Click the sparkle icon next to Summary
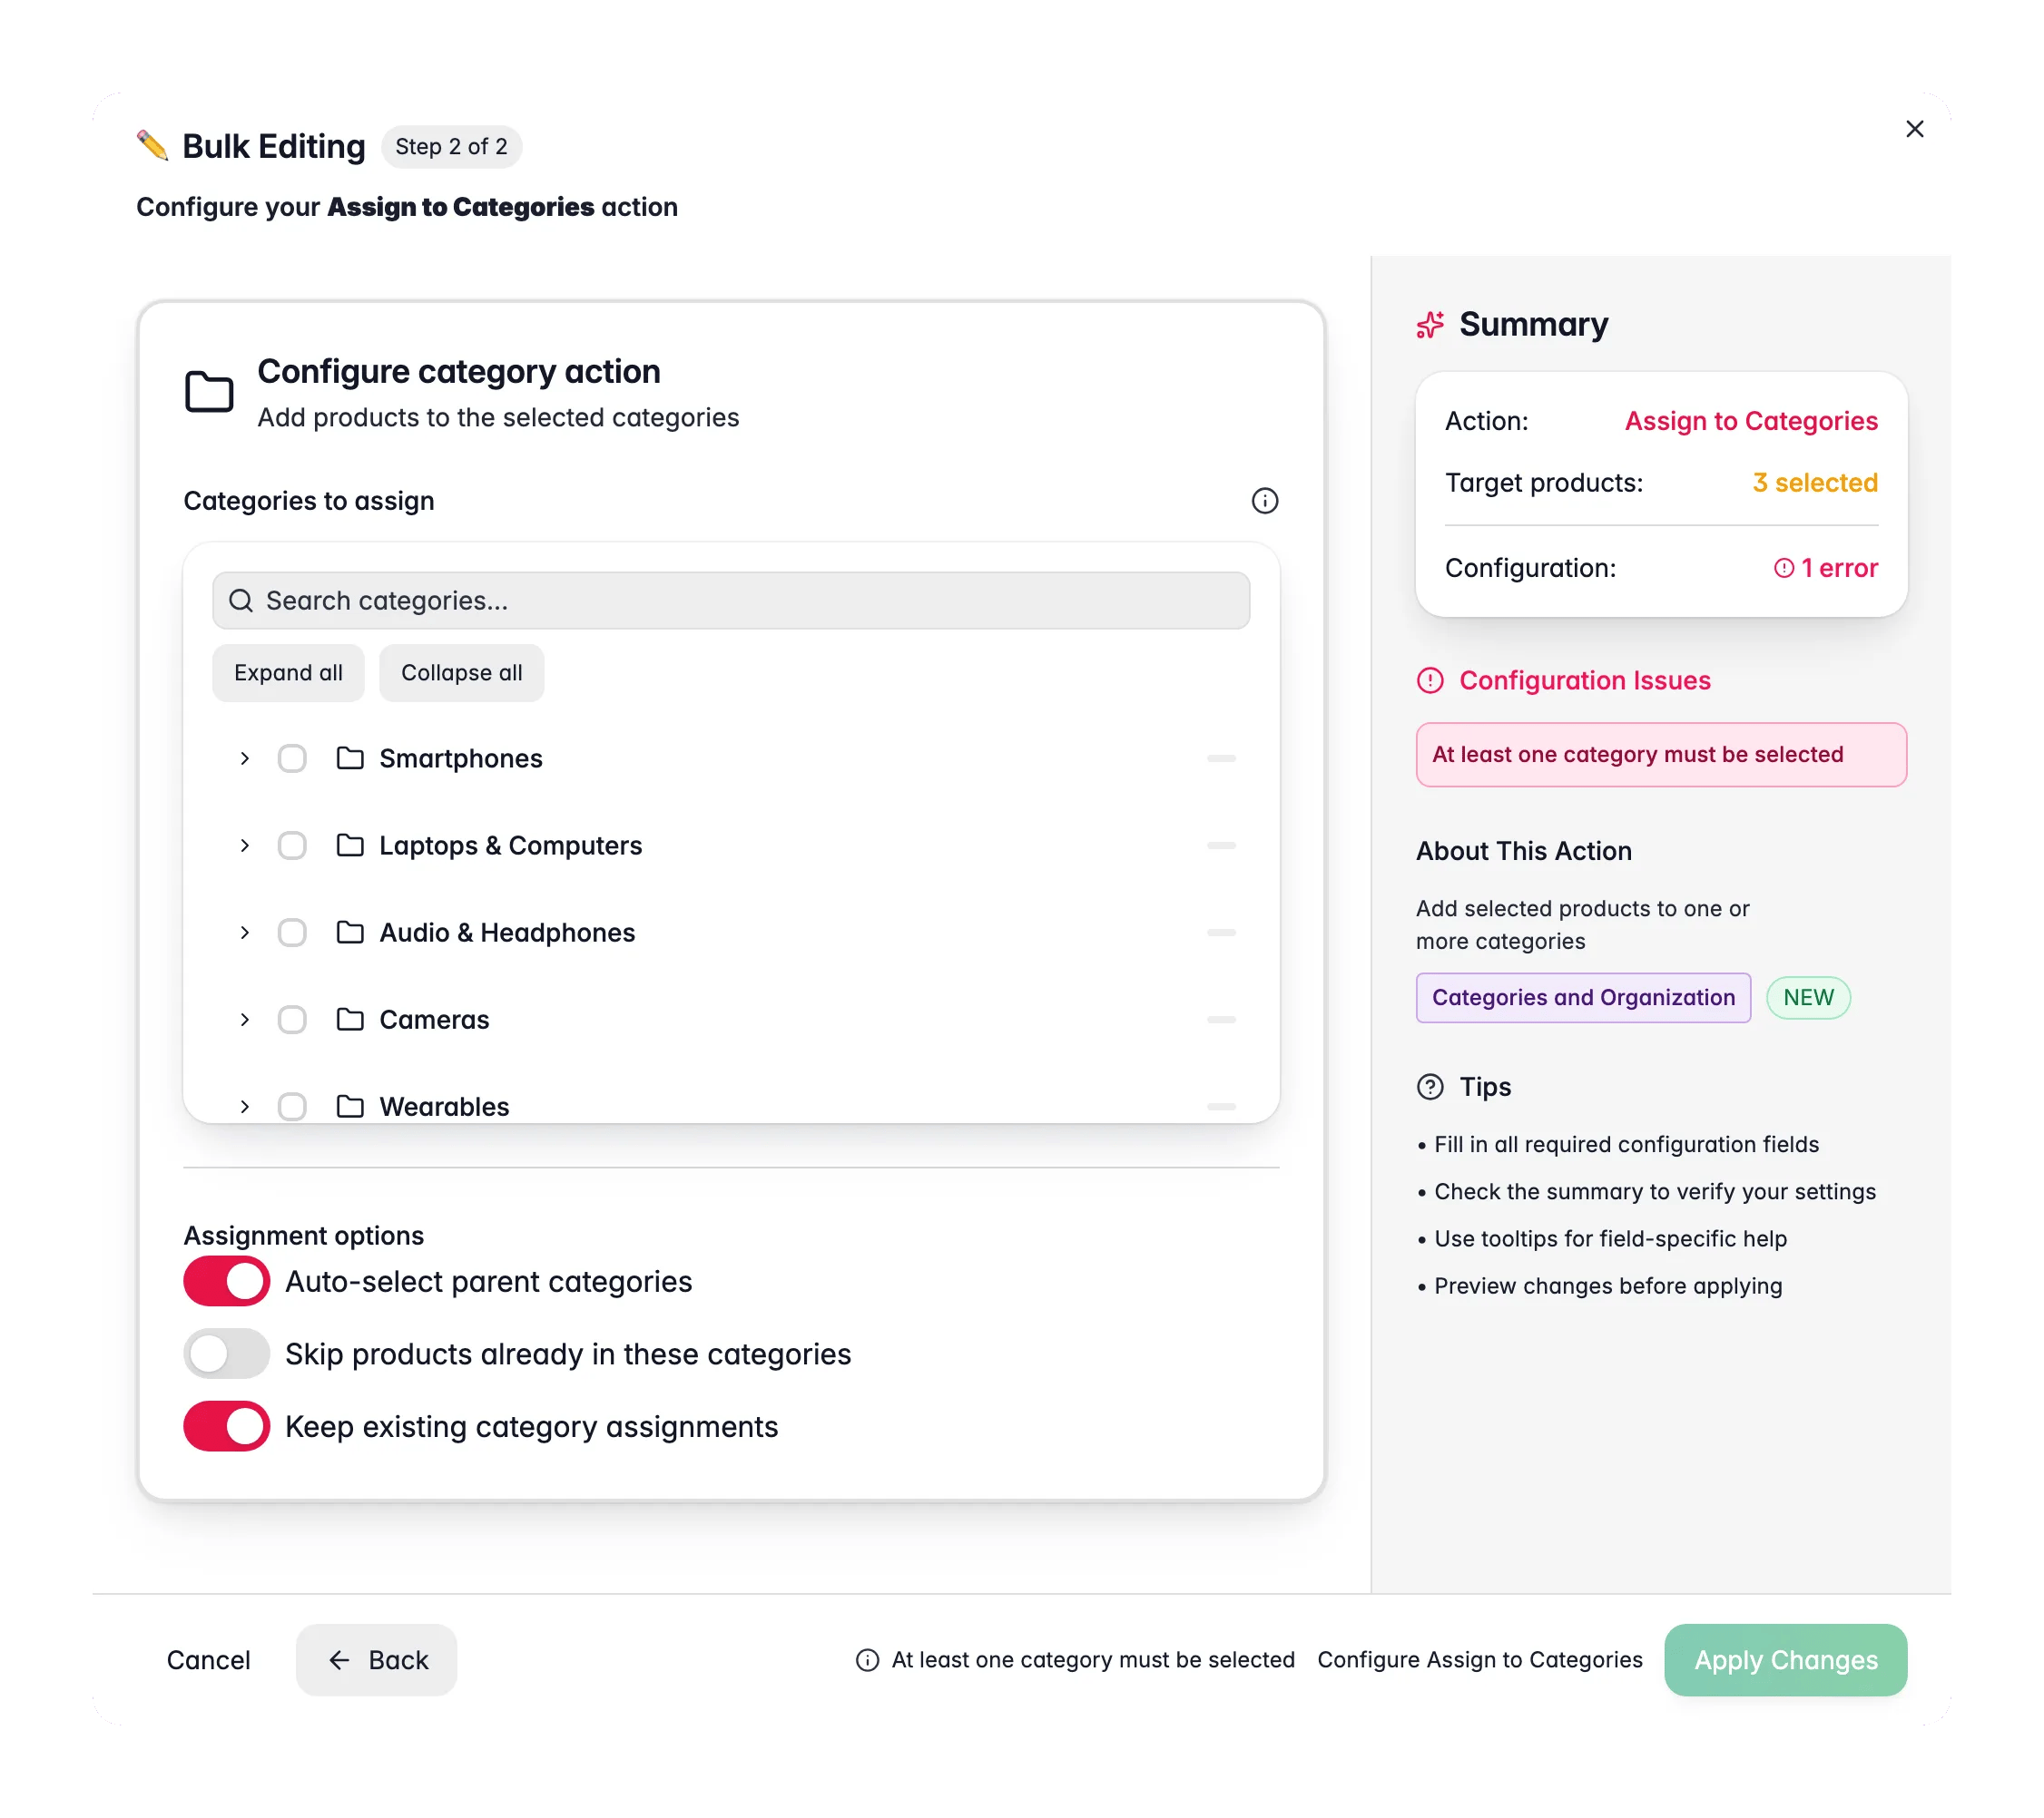2044x1818 pixels. 1430,325
